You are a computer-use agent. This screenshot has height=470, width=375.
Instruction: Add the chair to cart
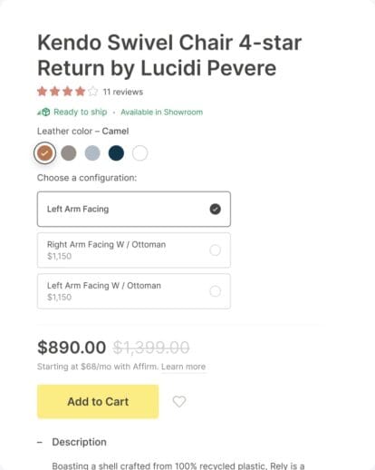pos(98,402)
